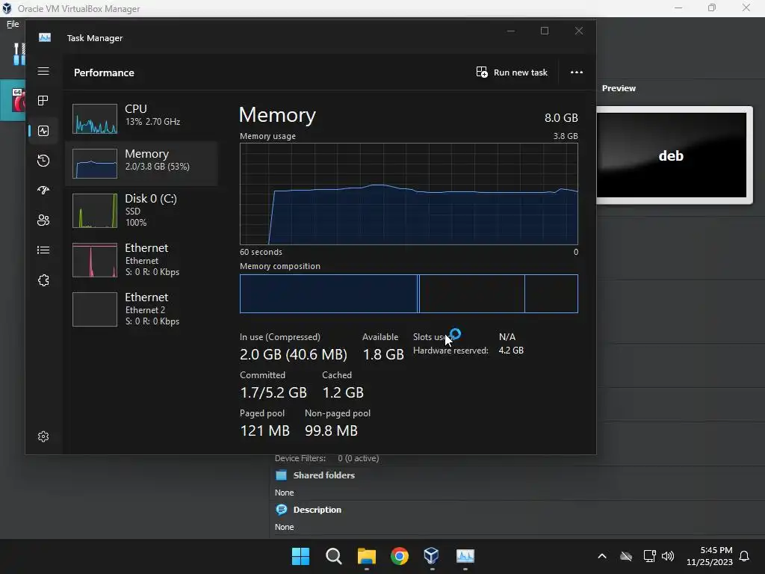Click Non-paged pool value 99.8 MB
Viewport: 765px width, 574px height.
(x=331, y=430)
